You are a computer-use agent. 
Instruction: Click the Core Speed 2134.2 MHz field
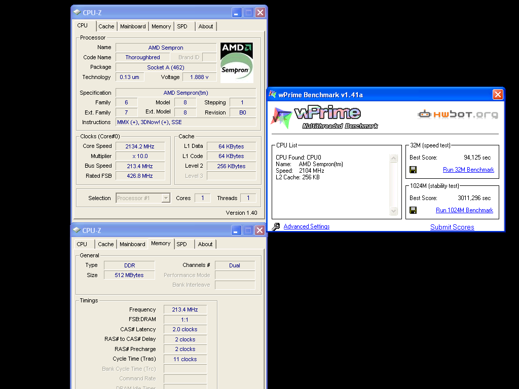(140, 146)
